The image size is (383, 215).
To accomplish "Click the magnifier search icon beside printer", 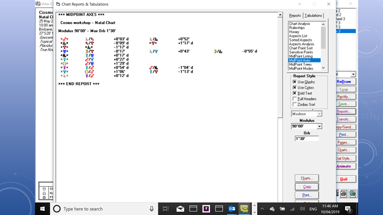I will click(352, 193).
